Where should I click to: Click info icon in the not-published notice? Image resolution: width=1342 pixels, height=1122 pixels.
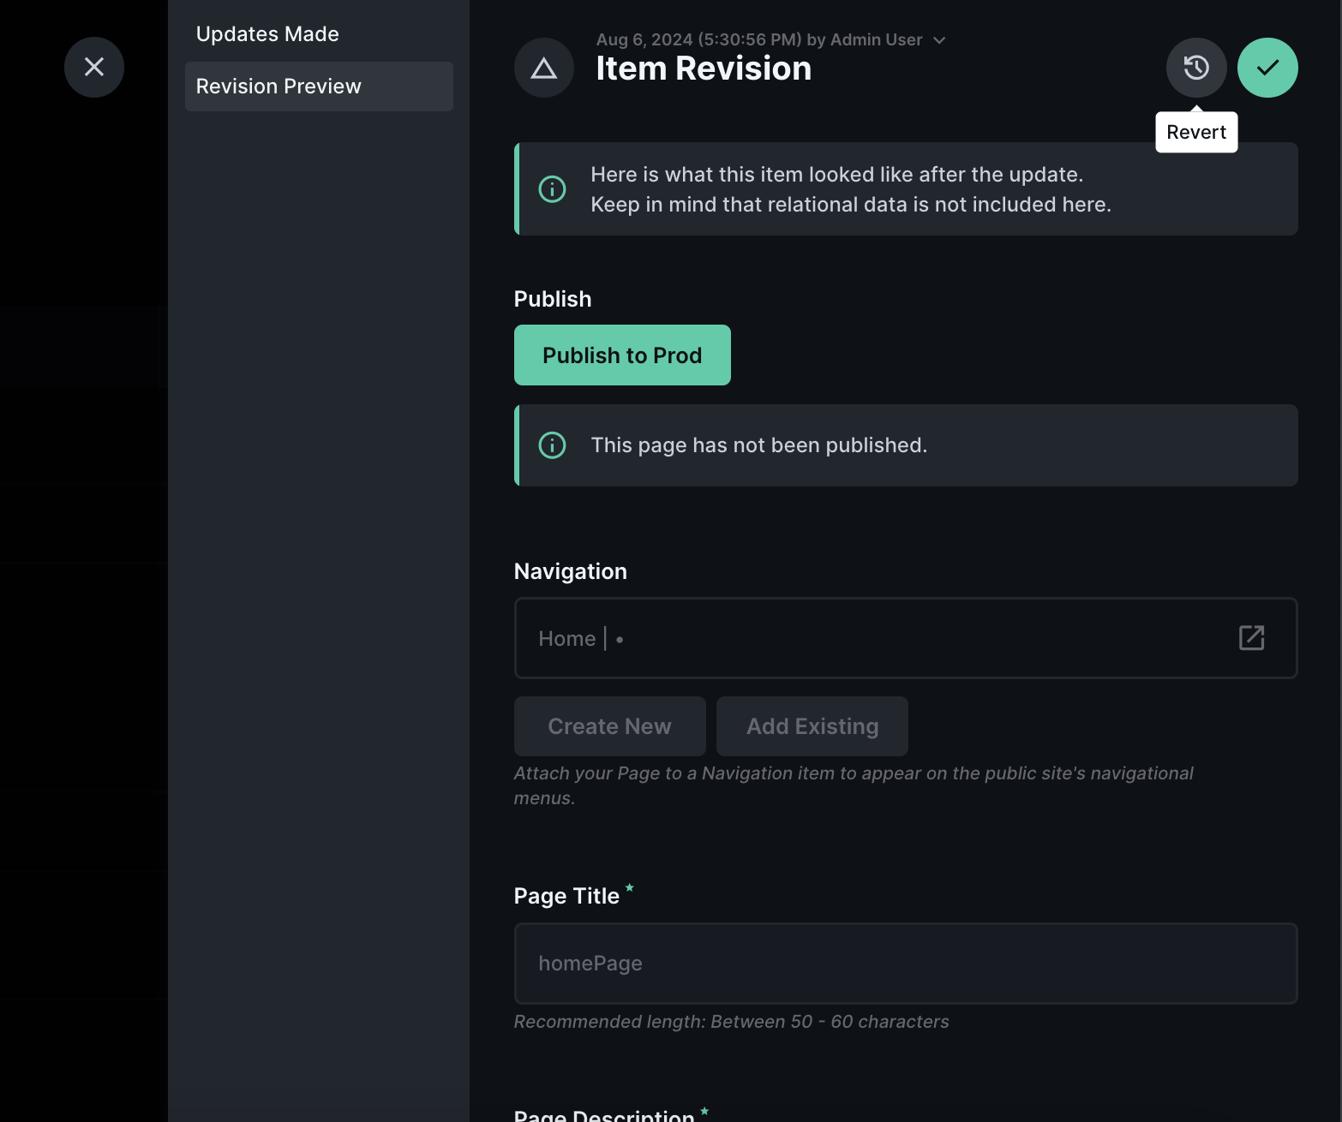[x=552, y=445]
